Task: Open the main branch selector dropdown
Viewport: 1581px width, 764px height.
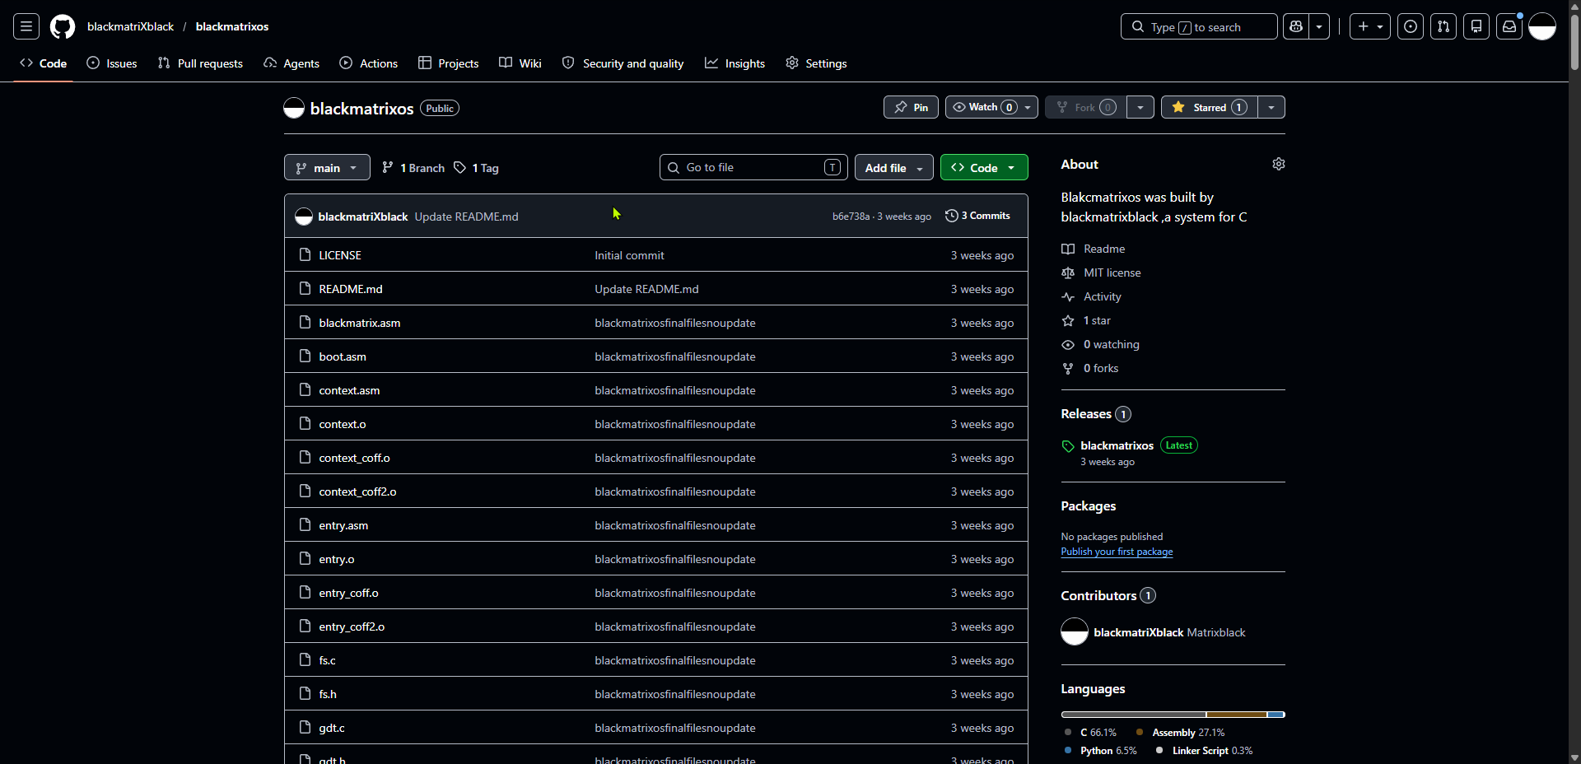Action: pos(327,167)
